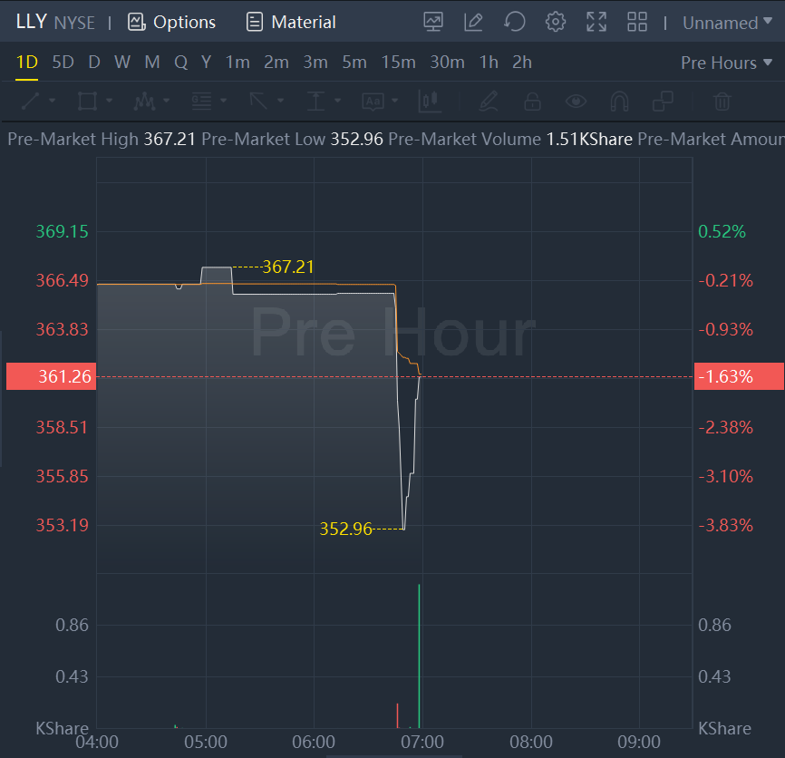Toggle drawings visibility eye icon
The image size is (785, 758).
(577, 101)
